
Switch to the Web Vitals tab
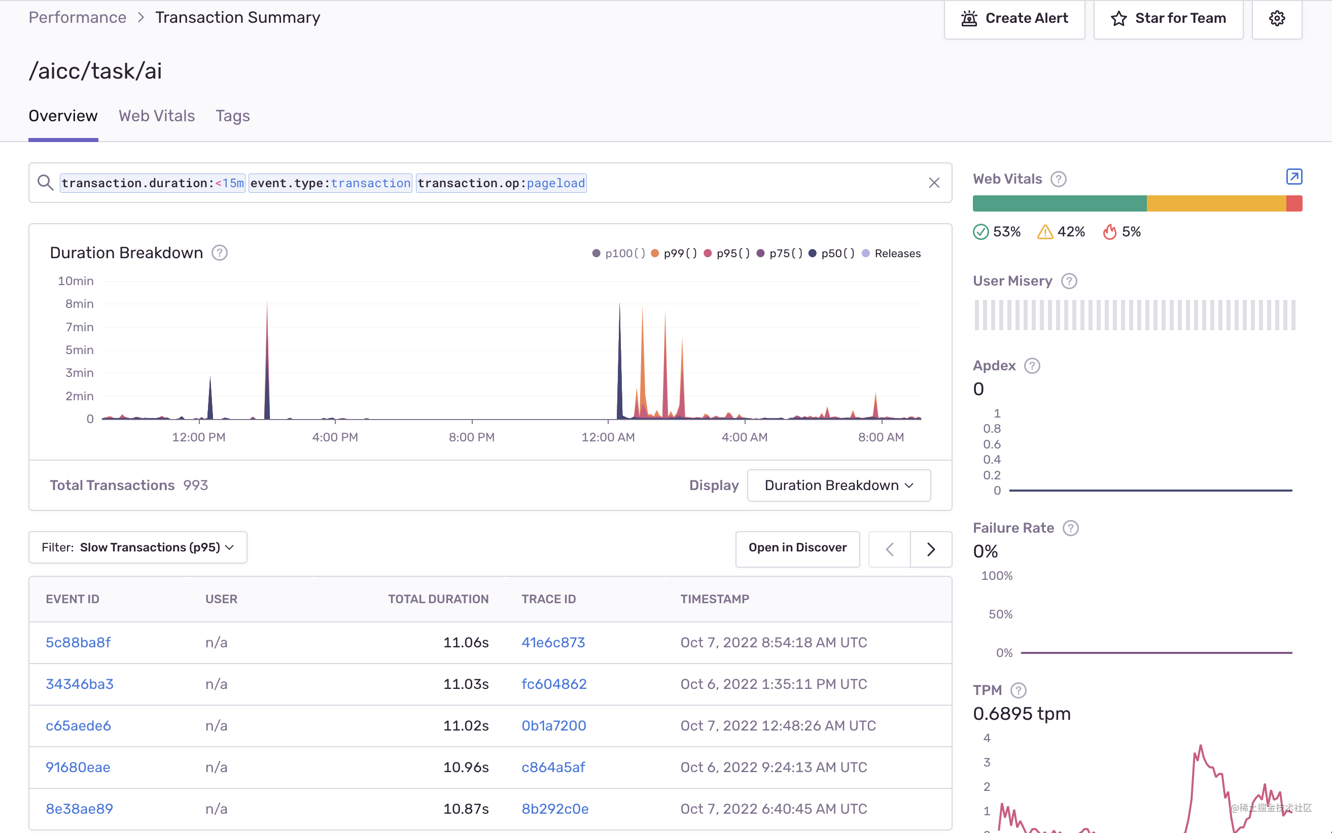coord(156,116)
